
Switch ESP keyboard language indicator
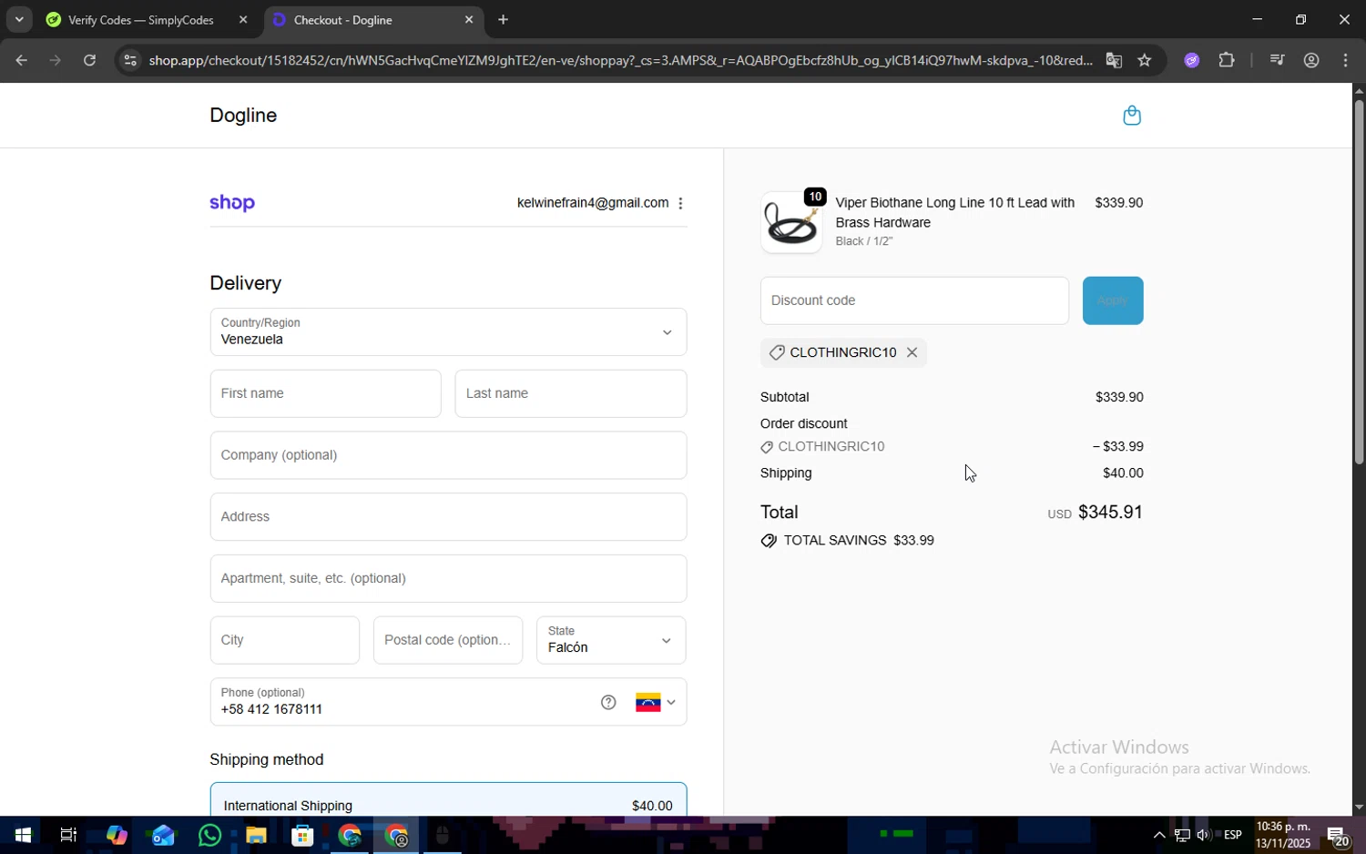pos(1233,836)
